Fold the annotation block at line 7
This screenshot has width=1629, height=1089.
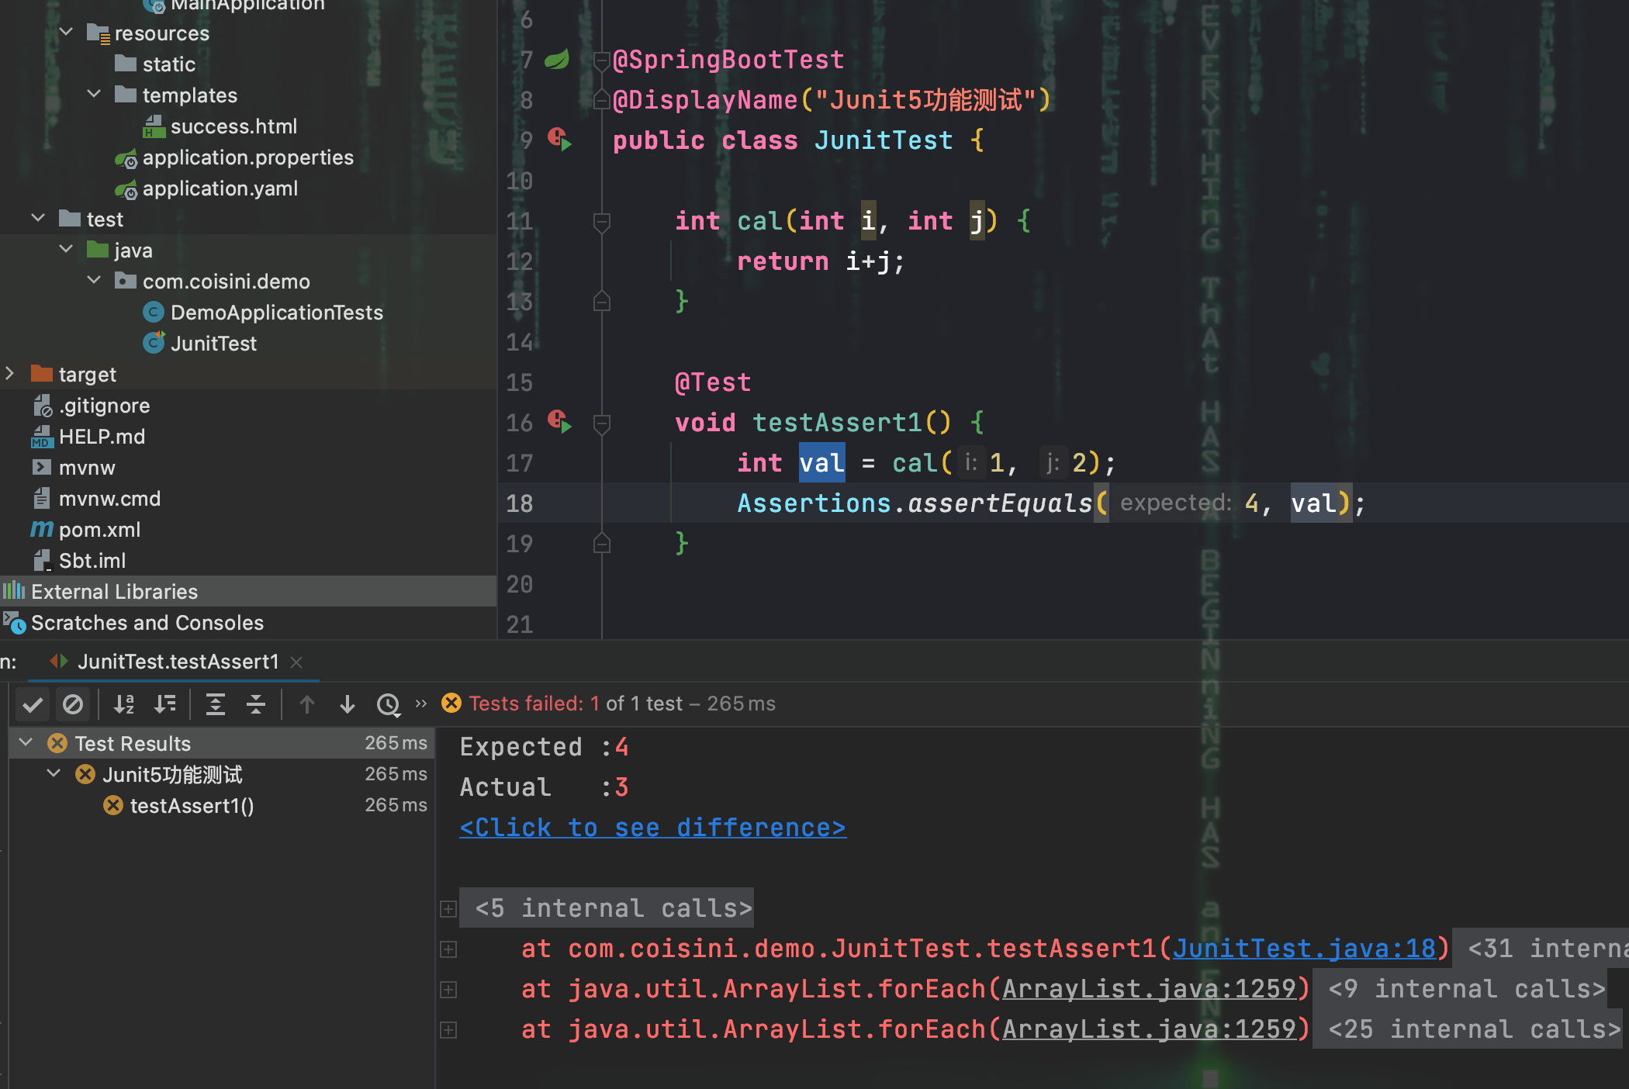601,60
